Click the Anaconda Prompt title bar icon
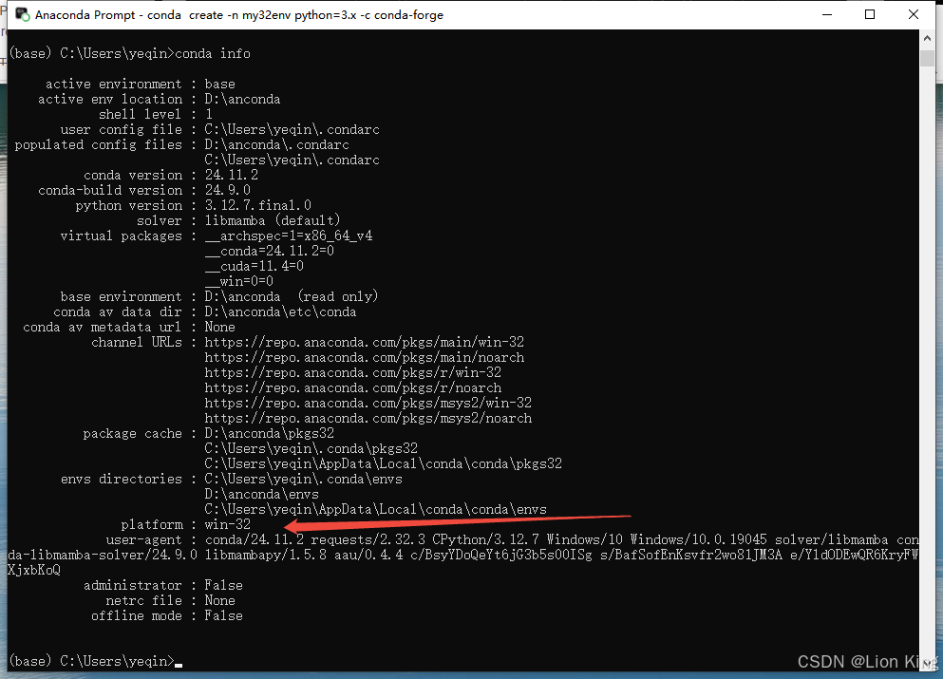This screenshot has width=943, height=679. 22,14
